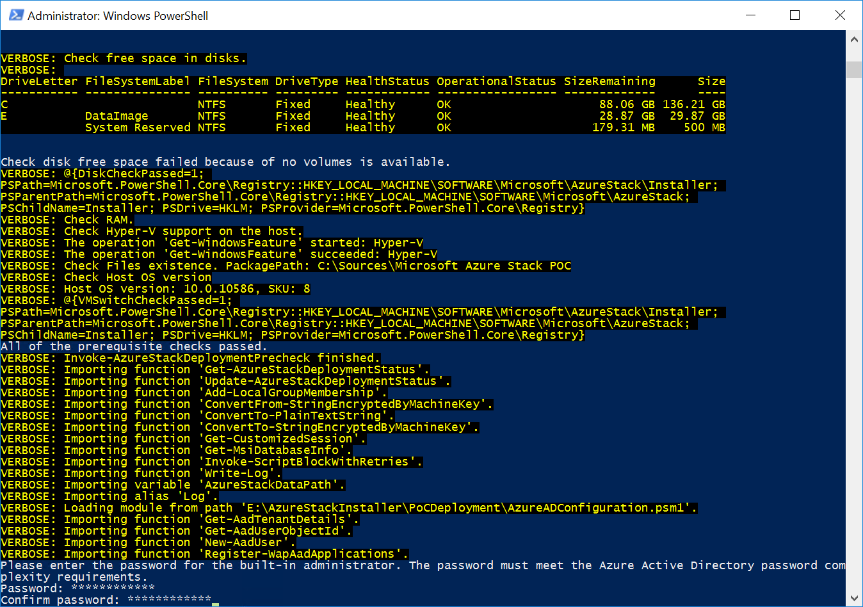
Task: Click the 'Update-AzureStackDeploymentStatus' import line
Action: point(226,381)
